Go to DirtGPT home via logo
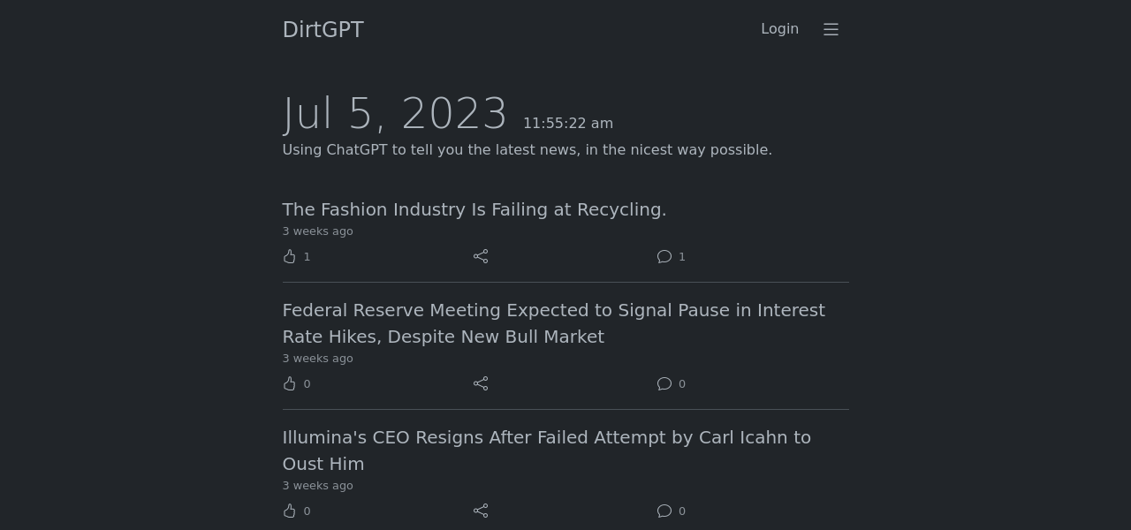 pos(323,30)
